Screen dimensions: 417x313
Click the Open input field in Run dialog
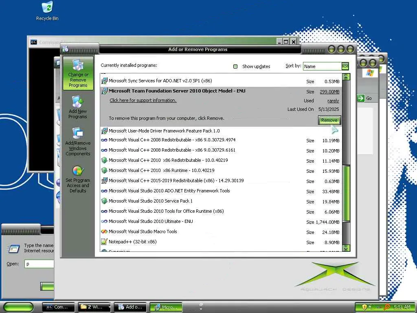pos(40,264)
